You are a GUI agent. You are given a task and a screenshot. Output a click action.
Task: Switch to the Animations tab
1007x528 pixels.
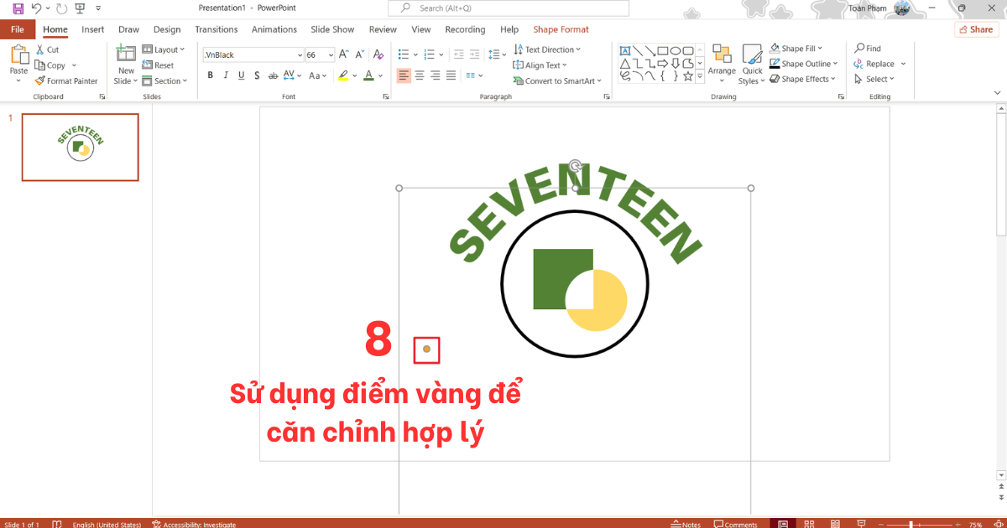274,29
